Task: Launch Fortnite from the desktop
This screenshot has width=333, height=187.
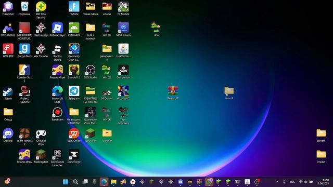Action: 74,8
